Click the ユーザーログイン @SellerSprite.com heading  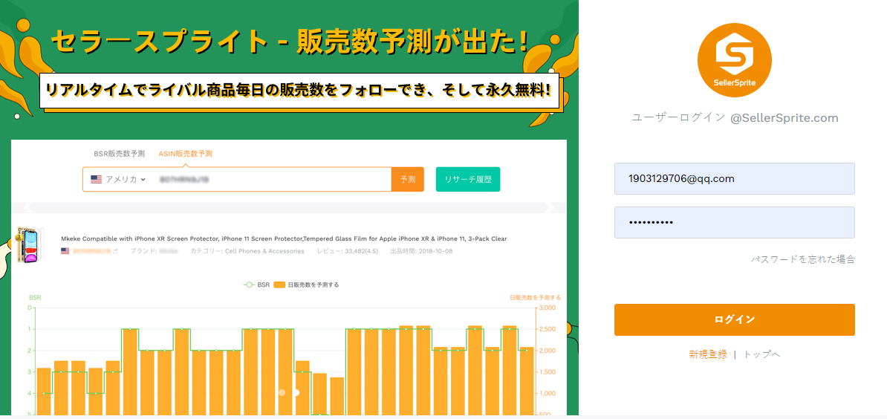tap(734, 118)
